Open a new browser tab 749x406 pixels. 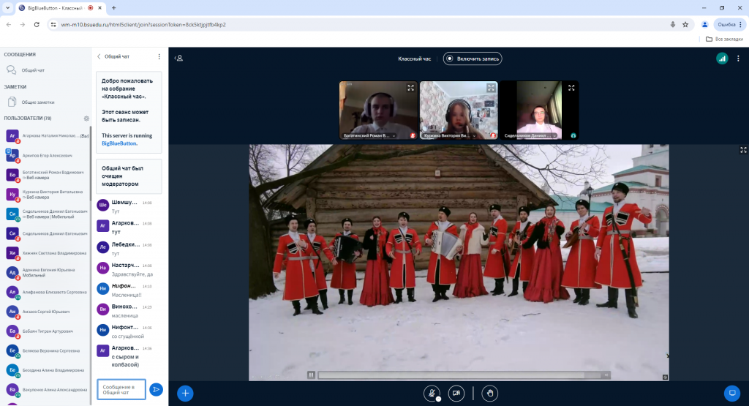tap(113, 7)
